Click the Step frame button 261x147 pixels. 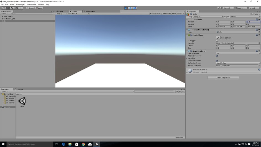click(x=134, y=8)
